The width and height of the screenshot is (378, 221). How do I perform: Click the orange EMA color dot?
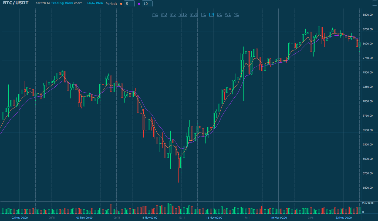[x=121, y=4]
